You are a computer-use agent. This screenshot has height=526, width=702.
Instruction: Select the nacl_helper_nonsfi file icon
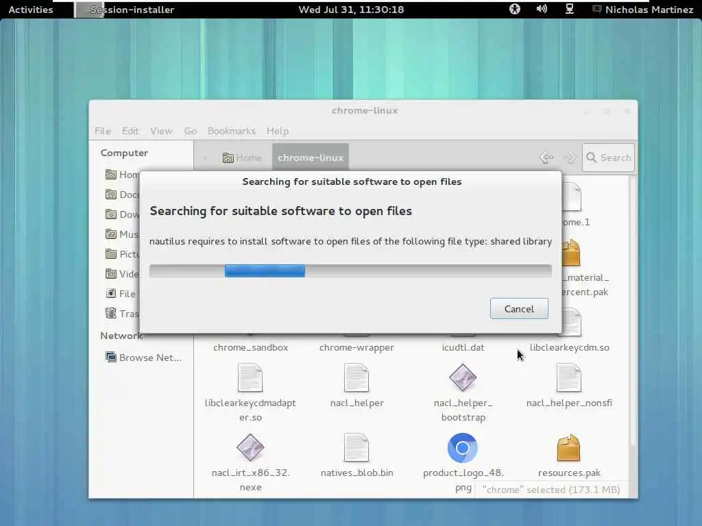pos(568,378)
